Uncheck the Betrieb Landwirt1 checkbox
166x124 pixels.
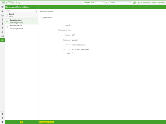click(7, 21)
